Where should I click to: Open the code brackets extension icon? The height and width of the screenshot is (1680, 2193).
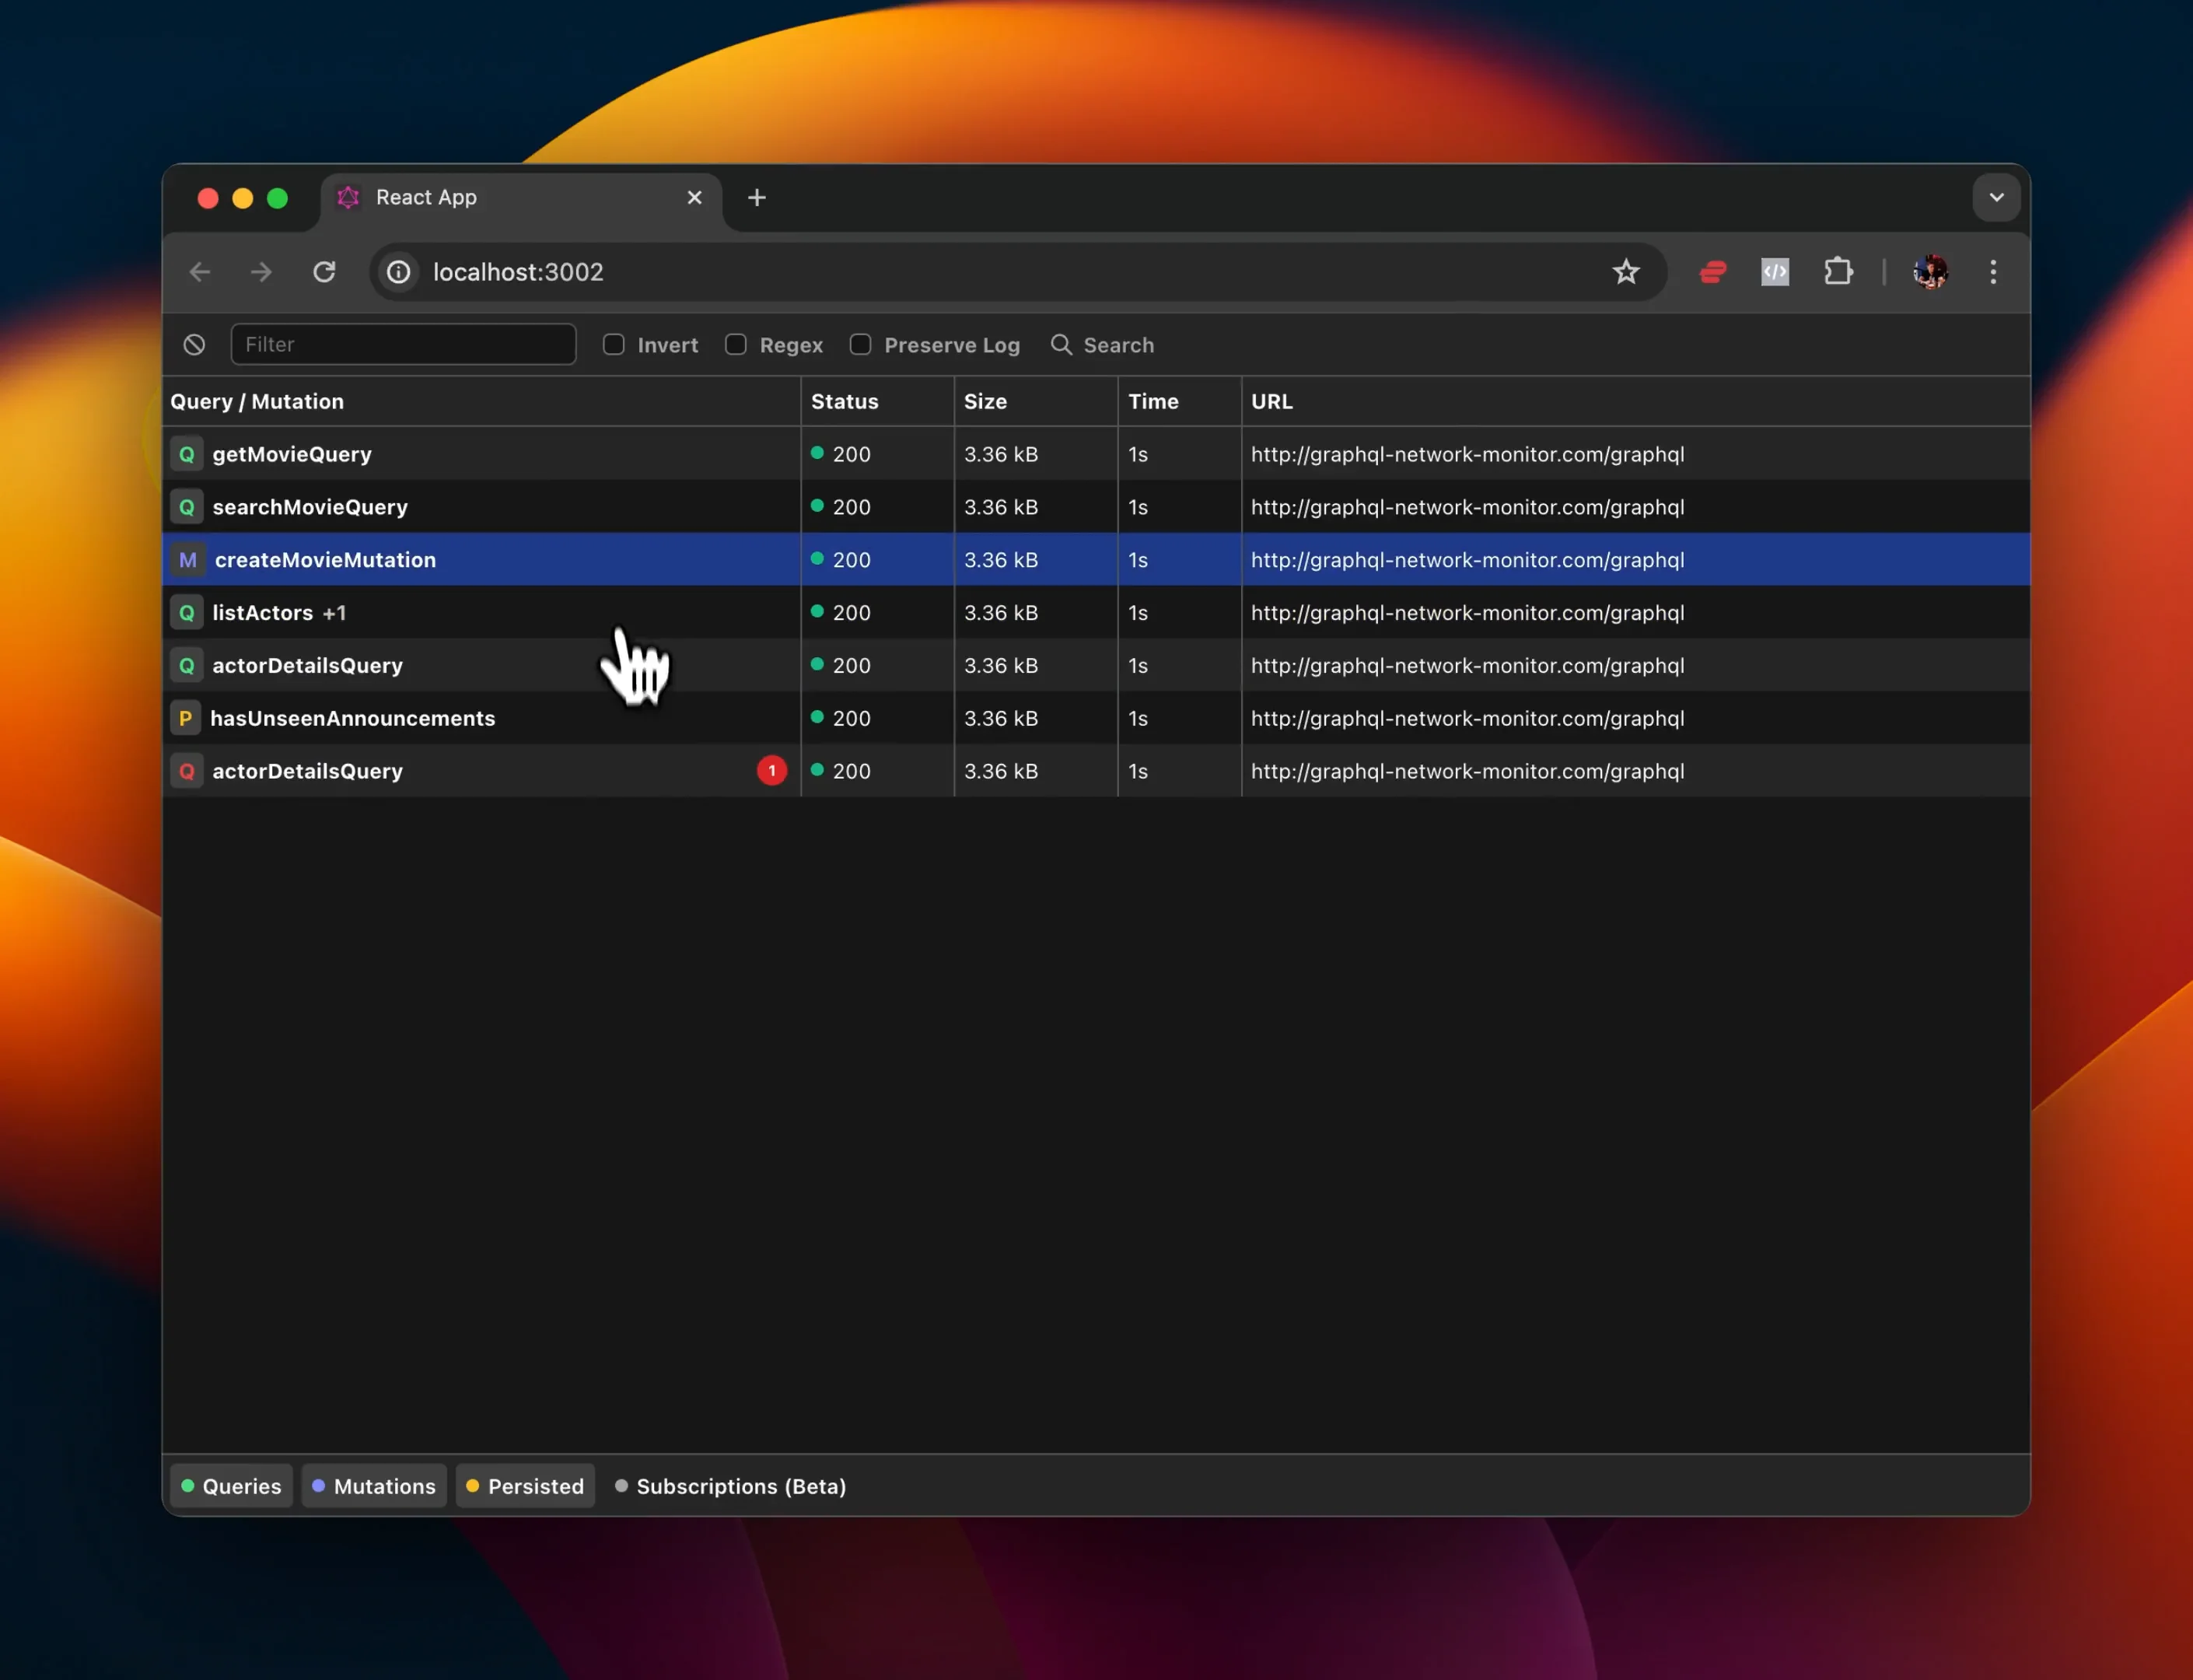(x=1775, y=272)
